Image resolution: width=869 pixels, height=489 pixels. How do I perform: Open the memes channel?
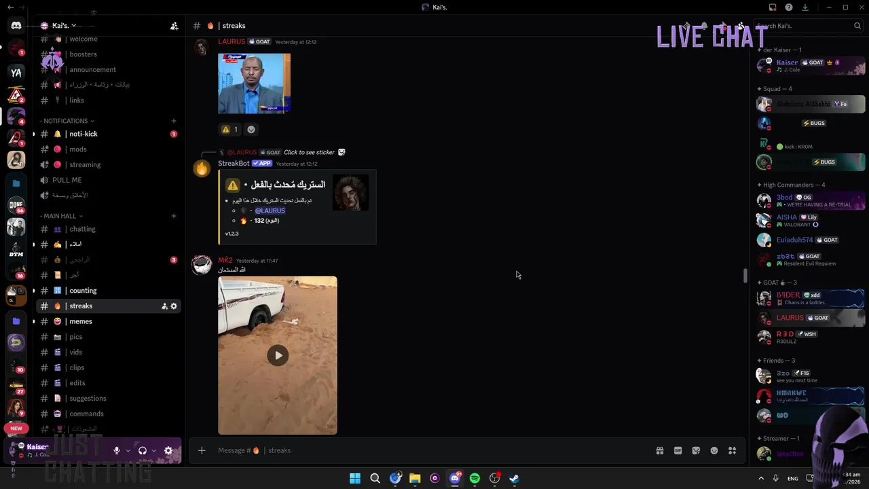click(x=109, y=322)
